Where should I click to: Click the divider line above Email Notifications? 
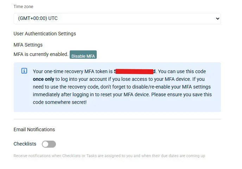(117, 119)
